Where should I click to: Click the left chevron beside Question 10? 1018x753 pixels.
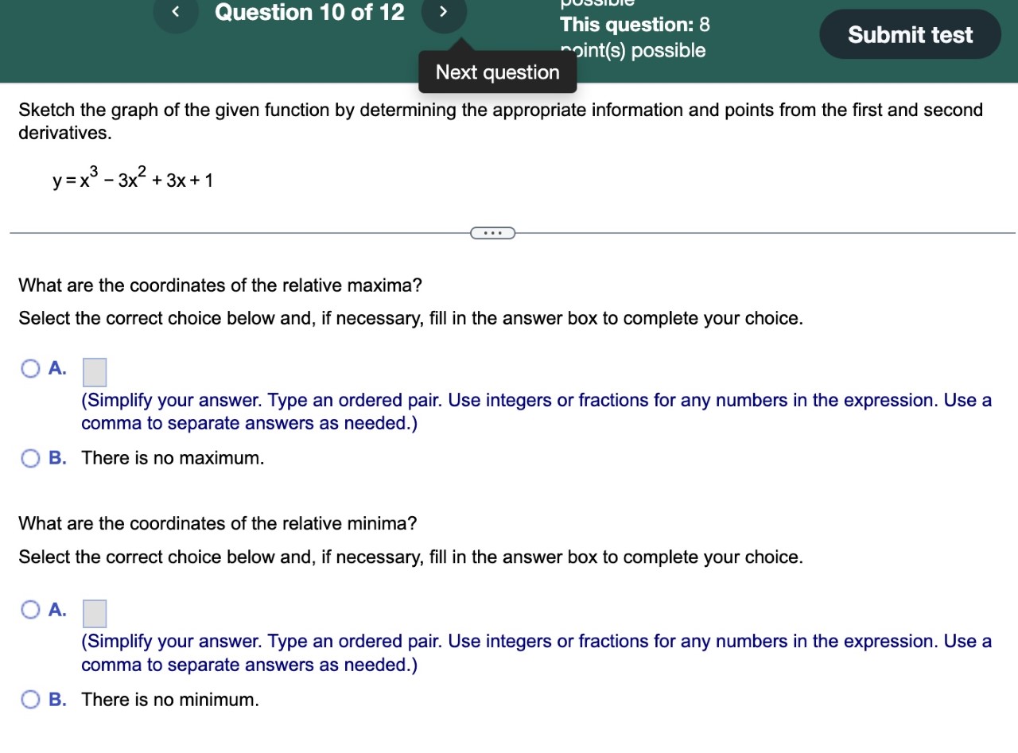tap(176, 13)
